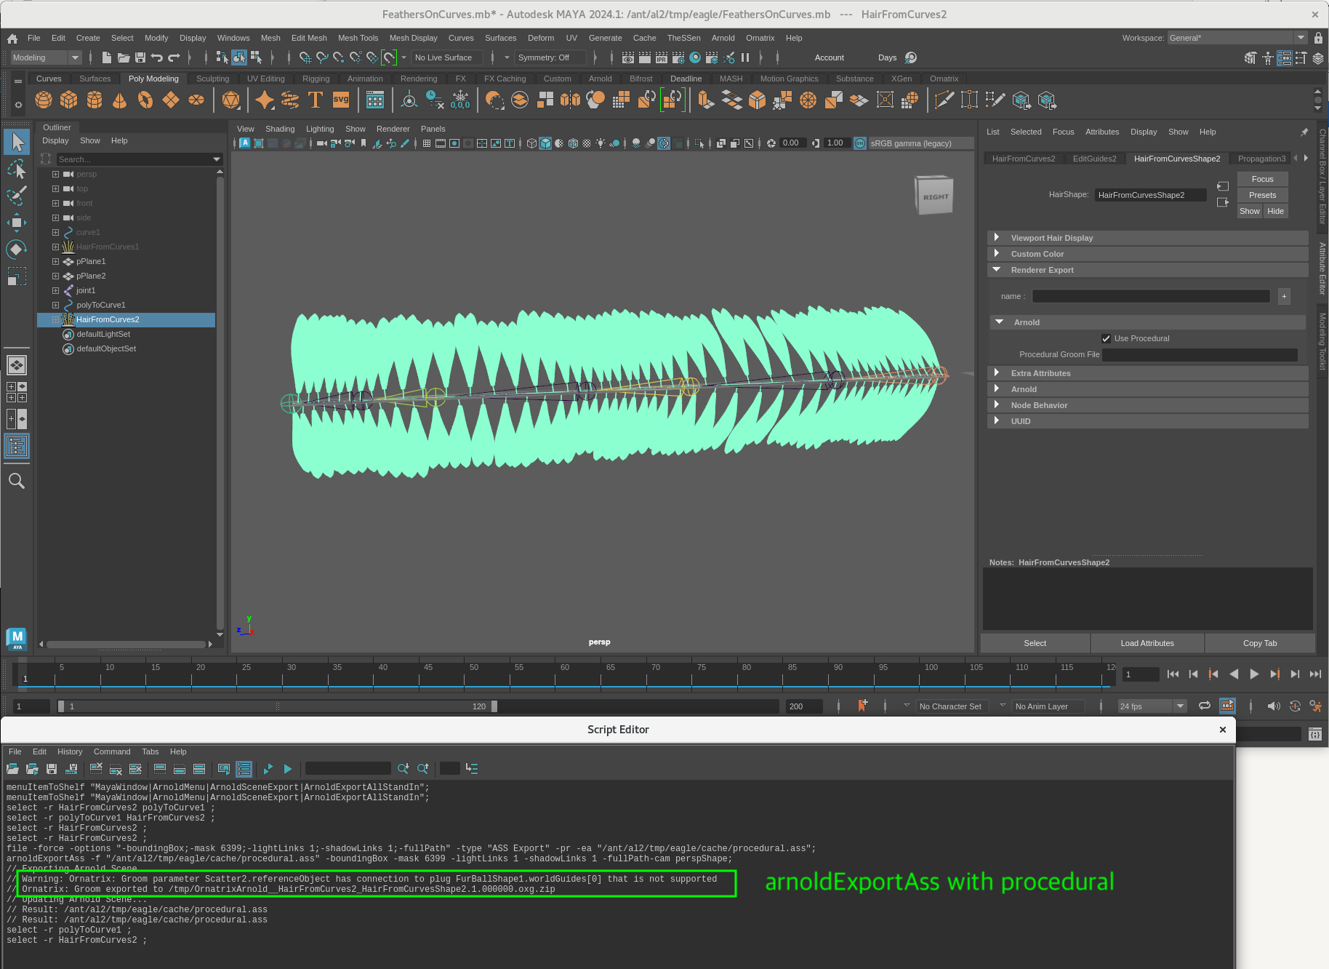Viewport: 1329px width, 969px height.
Task: Click the polygon sphere shelf icon
Action: [44, 100]
